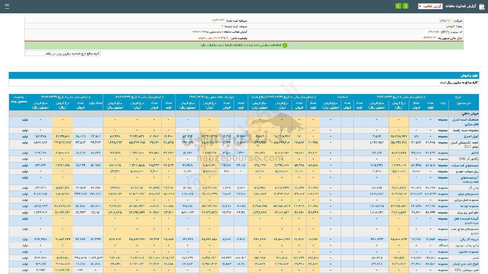This screenshot has width=488, height=274.
Task: Open the گزارش فعالیت dropdown
Action: click(430, 6)
